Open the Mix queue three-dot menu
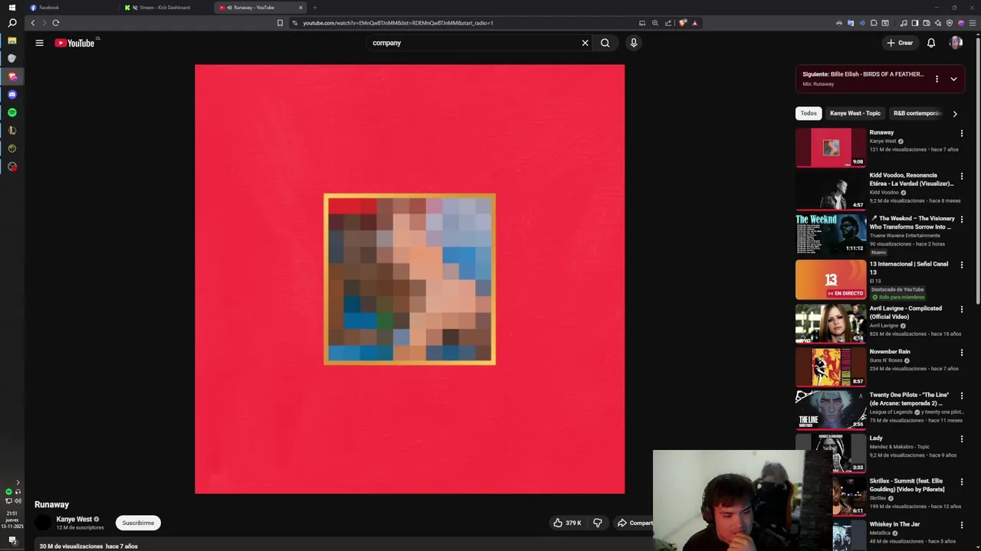The height and width of the screenshot is (551, 981). pyautogui.click(x=937, y=79)
